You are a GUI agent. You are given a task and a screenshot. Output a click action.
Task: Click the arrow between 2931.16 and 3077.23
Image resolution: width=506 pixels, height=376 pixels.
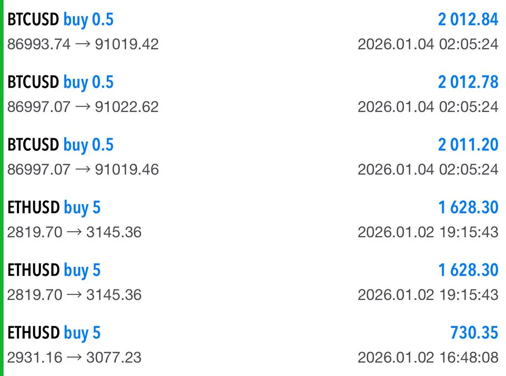(74, 357)
